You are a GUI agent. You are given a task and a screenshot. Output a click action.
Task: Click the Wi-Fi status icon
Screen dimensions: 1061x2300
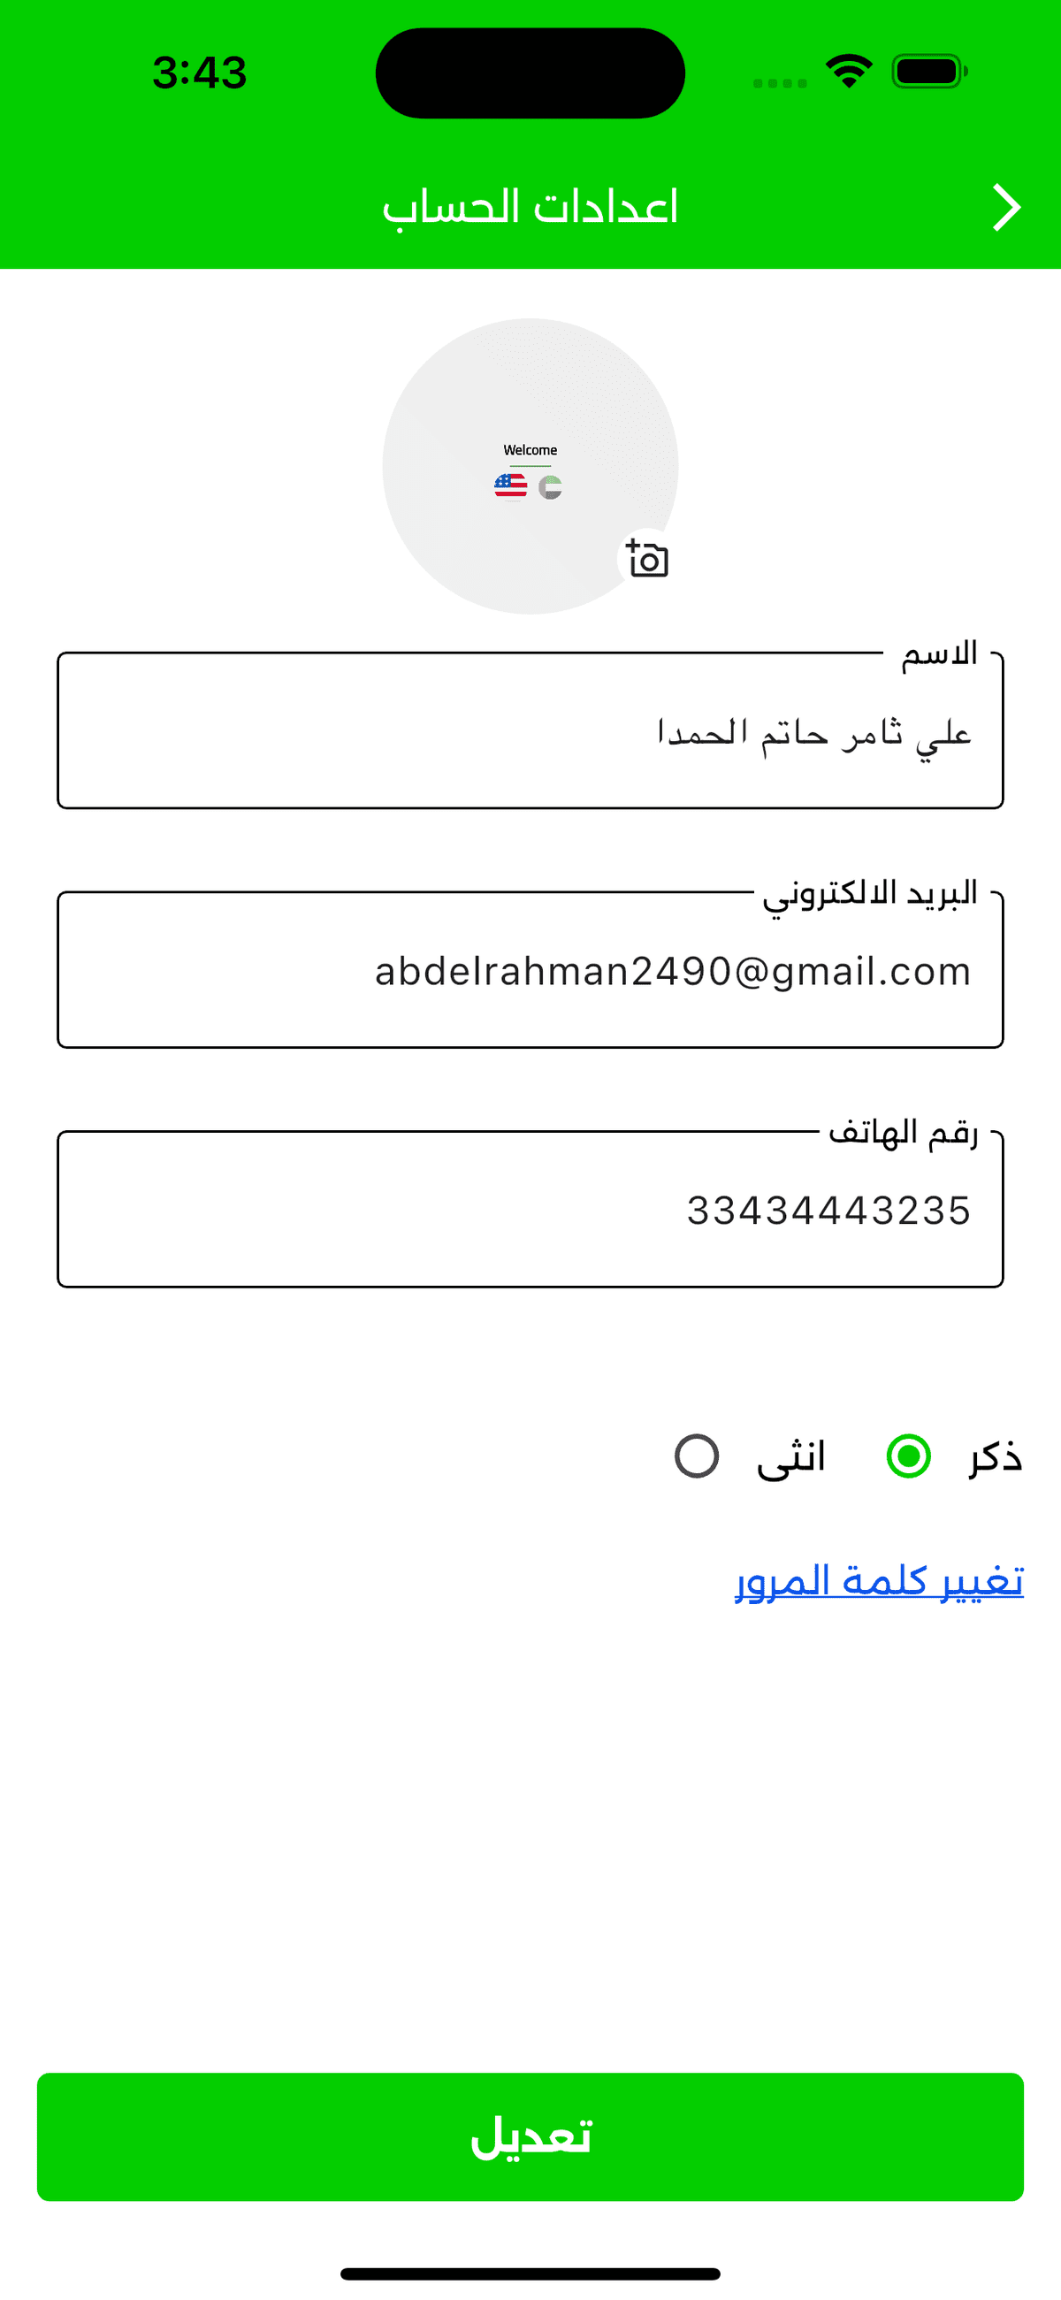(849, 71)
